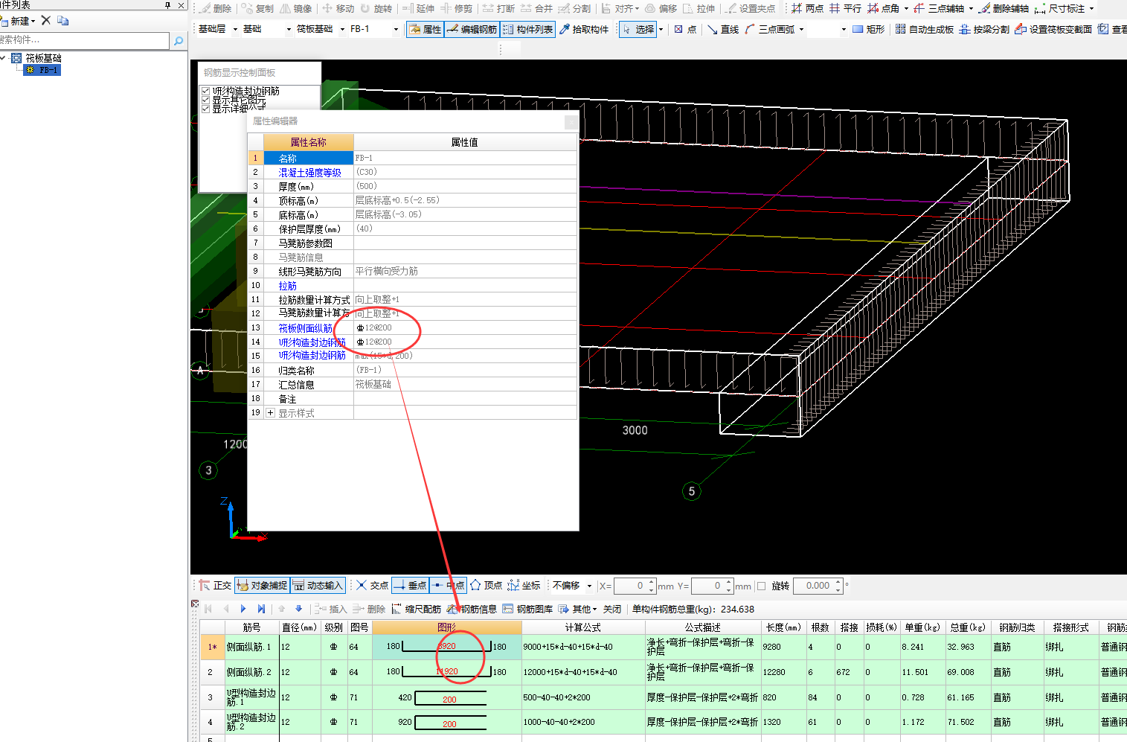
Task: Select the 矩形 rectangle drawing tool
Action: pyautogui.click(x=869, y=29)
